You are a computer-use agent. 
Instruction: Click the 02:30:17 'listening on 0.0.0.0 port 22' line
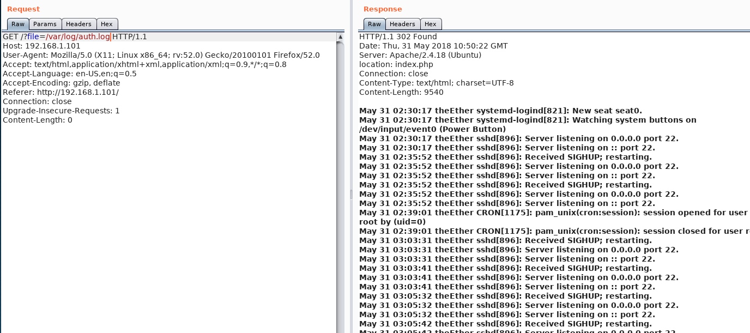(519, 139)
